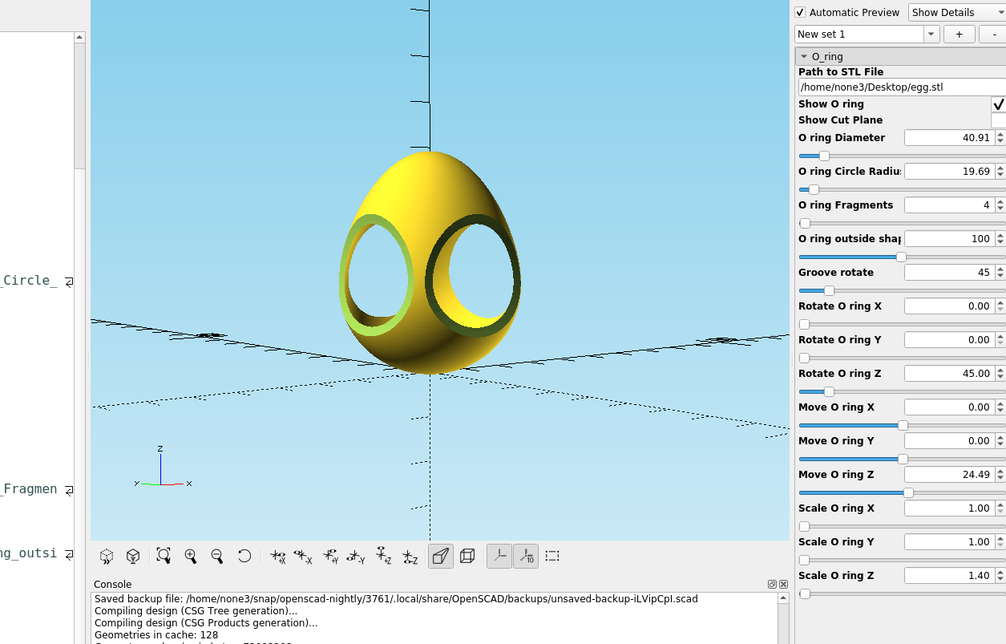This screenshot has height=644, width=1006.
Task: Click the Scale O ring Z slider handle
Action: (x=805, y=594)
